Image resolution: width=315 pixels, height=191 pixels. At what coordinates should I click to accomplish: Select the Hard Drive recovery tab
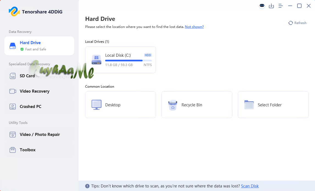point(39,46)
